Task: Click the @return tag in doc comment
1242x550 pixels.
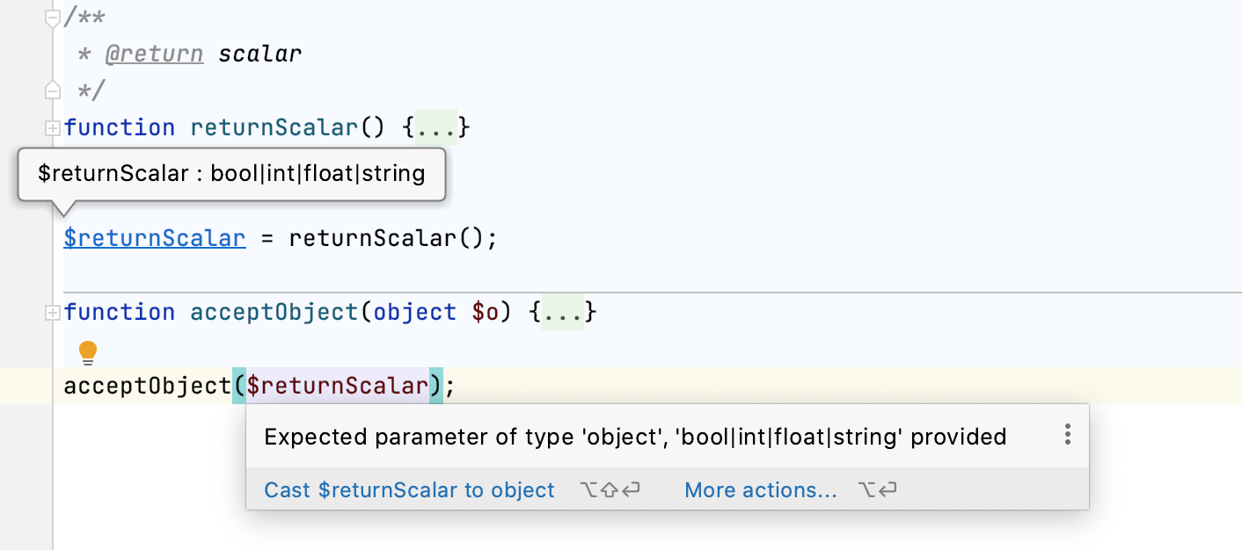Action: point(154,54)
